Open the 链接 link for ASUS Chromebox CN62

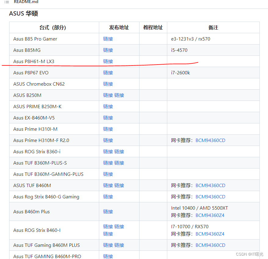click(x=108, y=84)
